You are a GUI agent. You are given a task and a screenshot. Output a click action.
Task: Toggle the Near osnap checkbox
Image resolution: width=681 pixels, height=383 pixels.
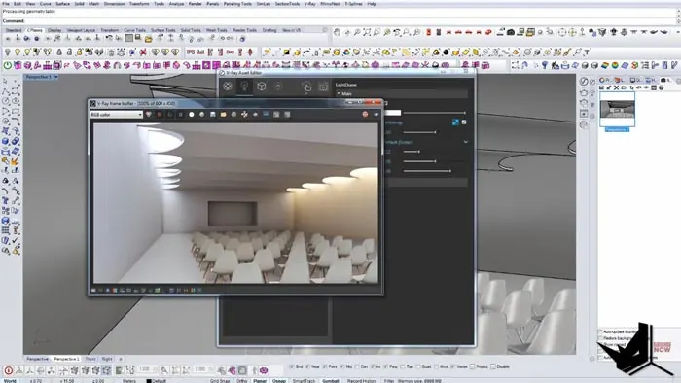pos(307,366)
